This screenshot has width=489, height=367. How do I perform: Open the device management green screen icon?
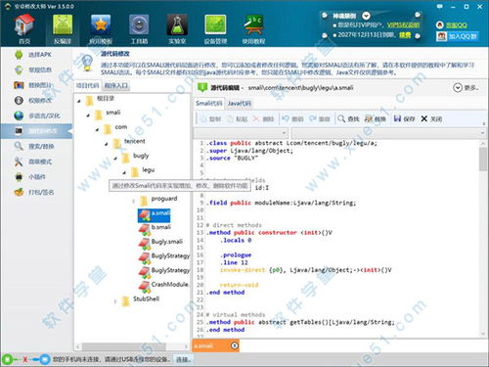click(x=215, y=24)
